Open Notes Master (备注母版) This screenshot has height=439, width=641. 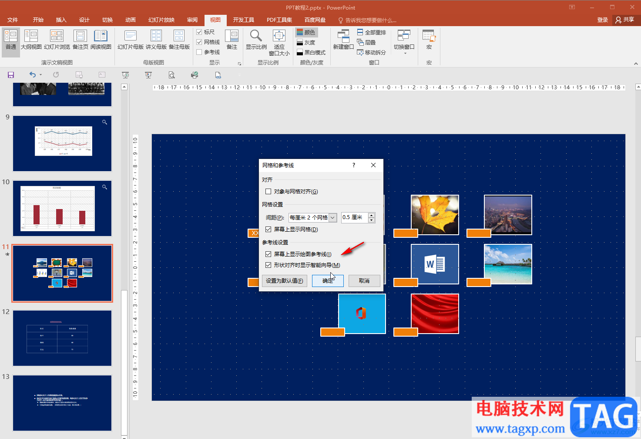179,40
